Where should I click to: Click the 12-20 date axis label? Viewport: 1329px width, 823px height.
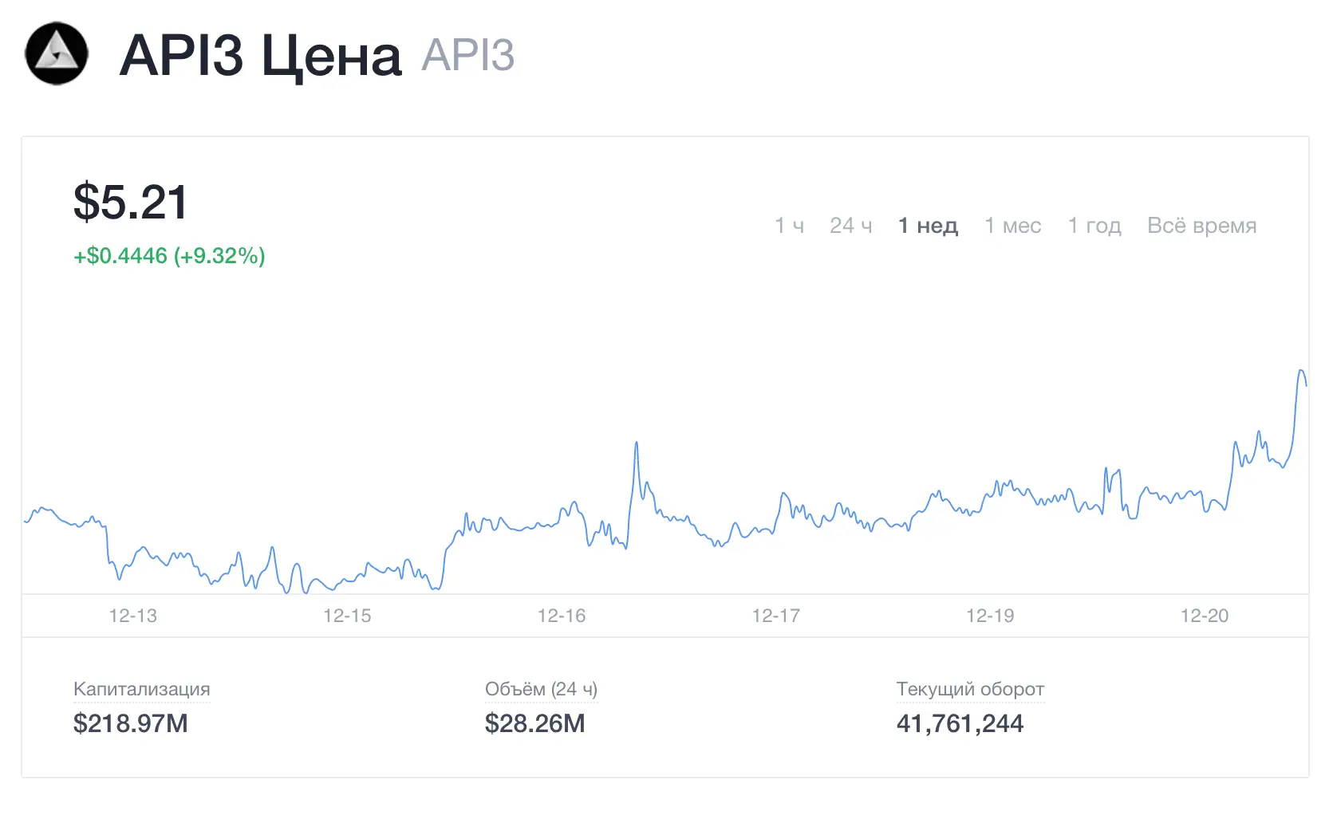(x=1205, y=616)
